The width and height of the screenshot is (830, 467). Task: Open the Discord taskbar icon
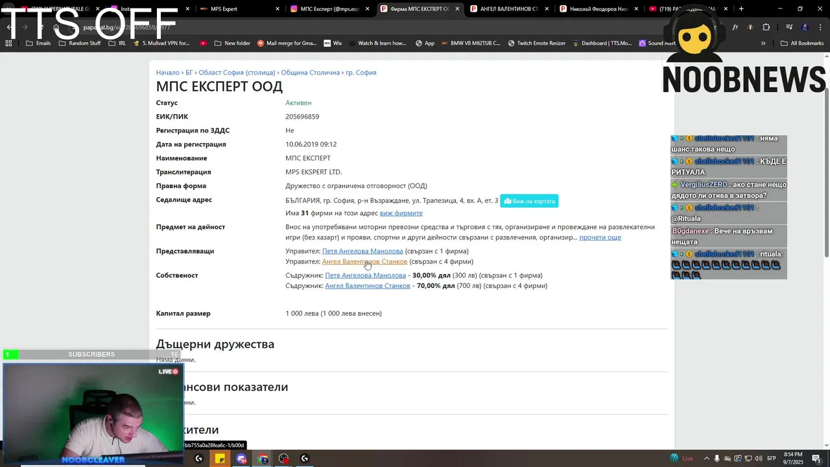[241, 459]
